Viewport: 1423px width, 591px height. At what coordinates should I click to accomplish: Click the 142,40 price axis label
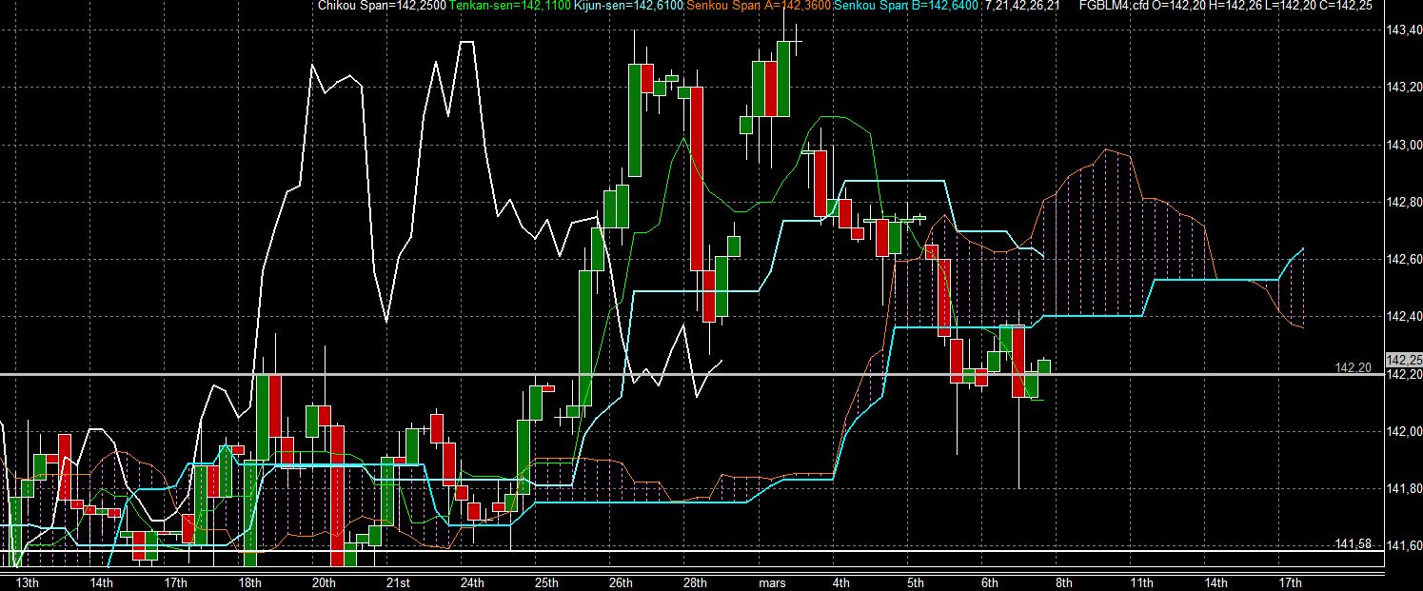(x=1404, y=317)
